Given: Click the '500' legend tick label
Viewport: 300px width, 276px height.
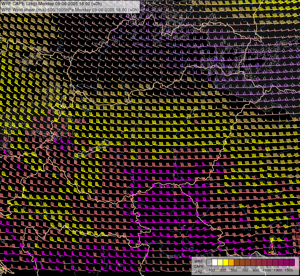Looking at the screenshot, I should [x=234, y=270].
